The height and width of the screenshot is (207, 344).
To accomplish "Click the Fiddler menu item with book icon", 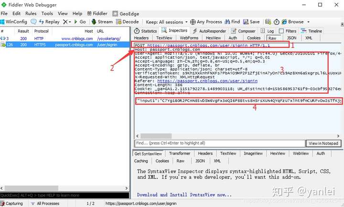I will pyautogui.click(x=97, y=13).
